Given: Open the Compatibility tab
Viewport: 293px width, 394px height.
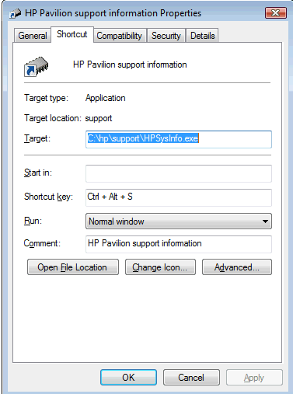Looking at the screenshot, I should pos(120,36).
